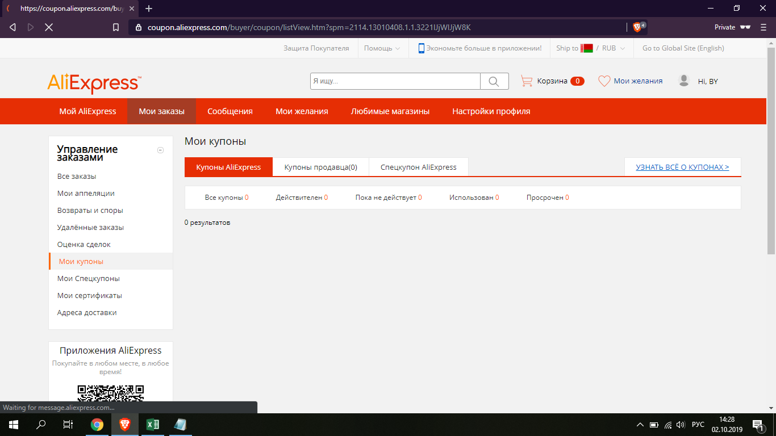
Task: Click the wishlist heart icon
Action: click(604, 81)
